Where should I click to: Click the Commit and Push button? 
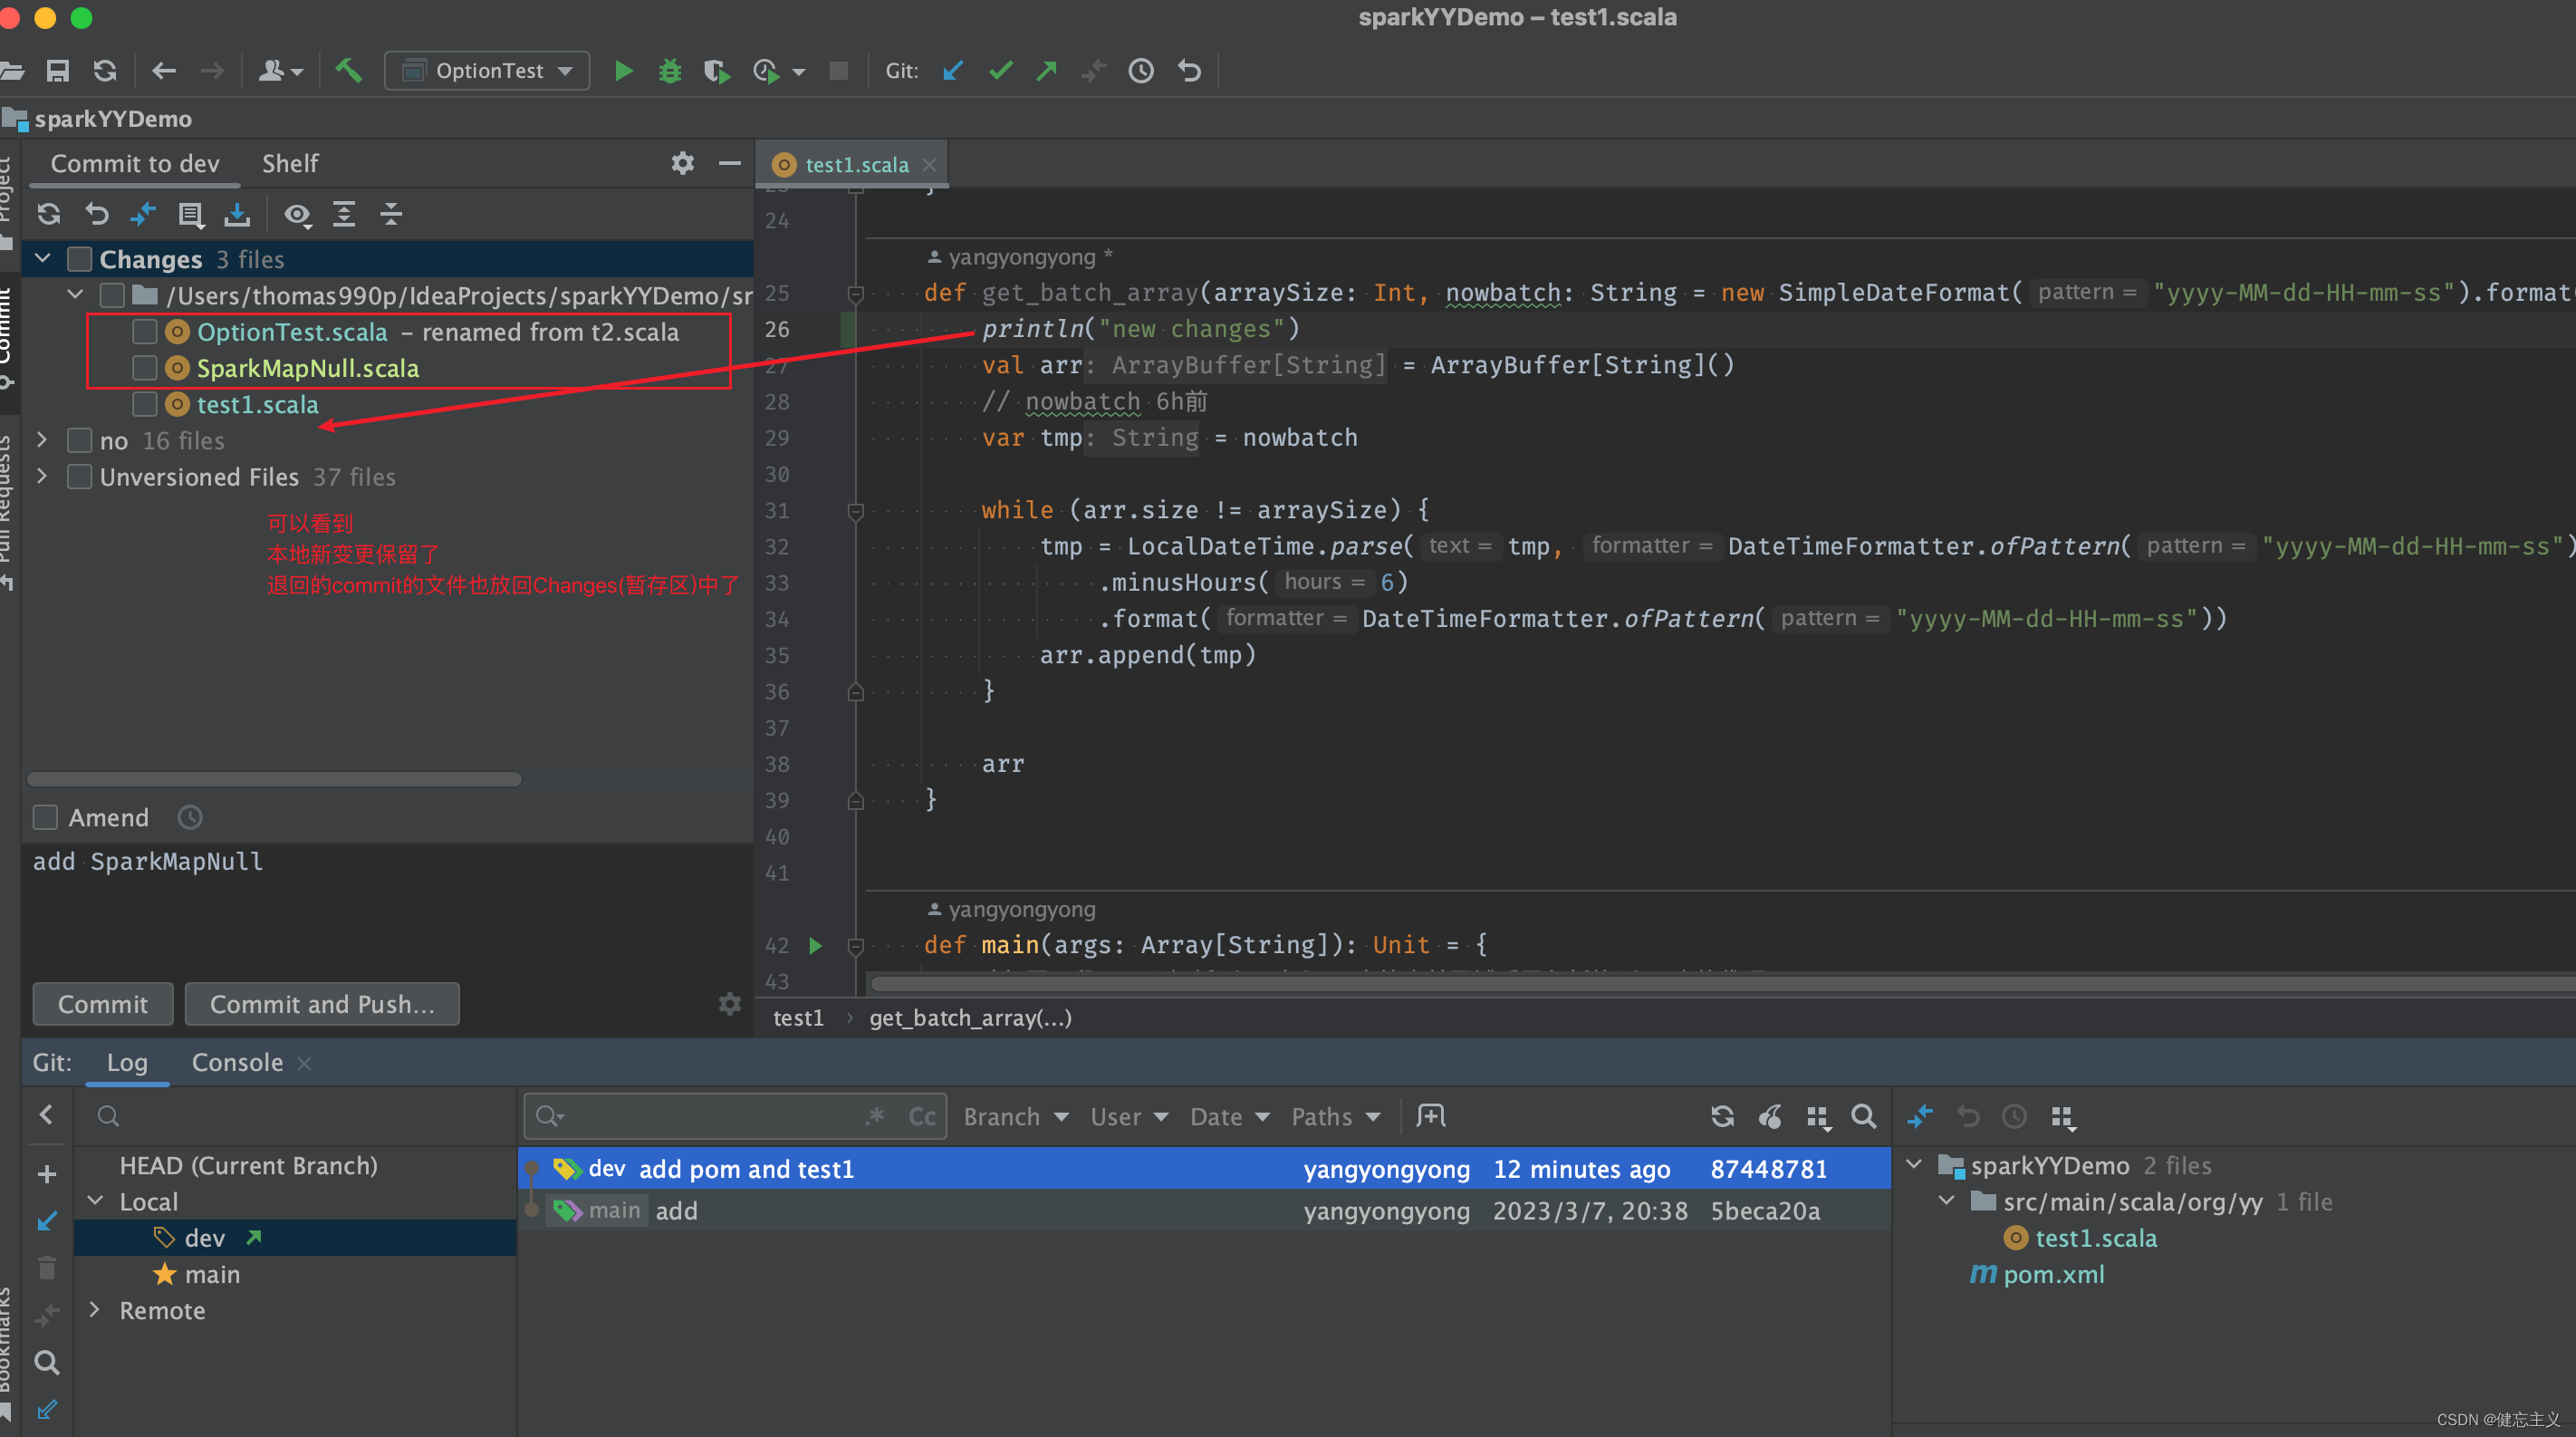pos(322,1003)
